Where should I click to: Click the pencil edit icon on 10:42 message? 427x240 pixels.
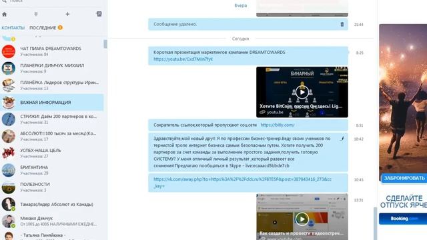click(342, 139)
